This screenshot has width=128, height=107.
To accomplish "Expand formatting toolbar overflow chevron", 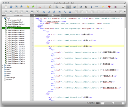I will [x=115, y=12].
